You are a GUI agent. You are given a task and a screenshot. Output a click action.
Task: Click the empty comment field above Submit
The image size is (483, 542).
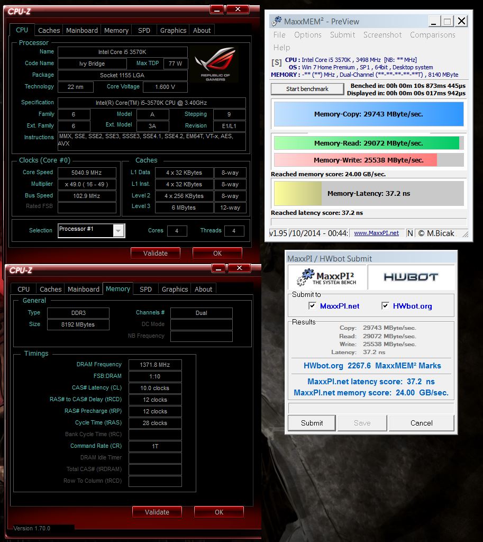point(371,408)
